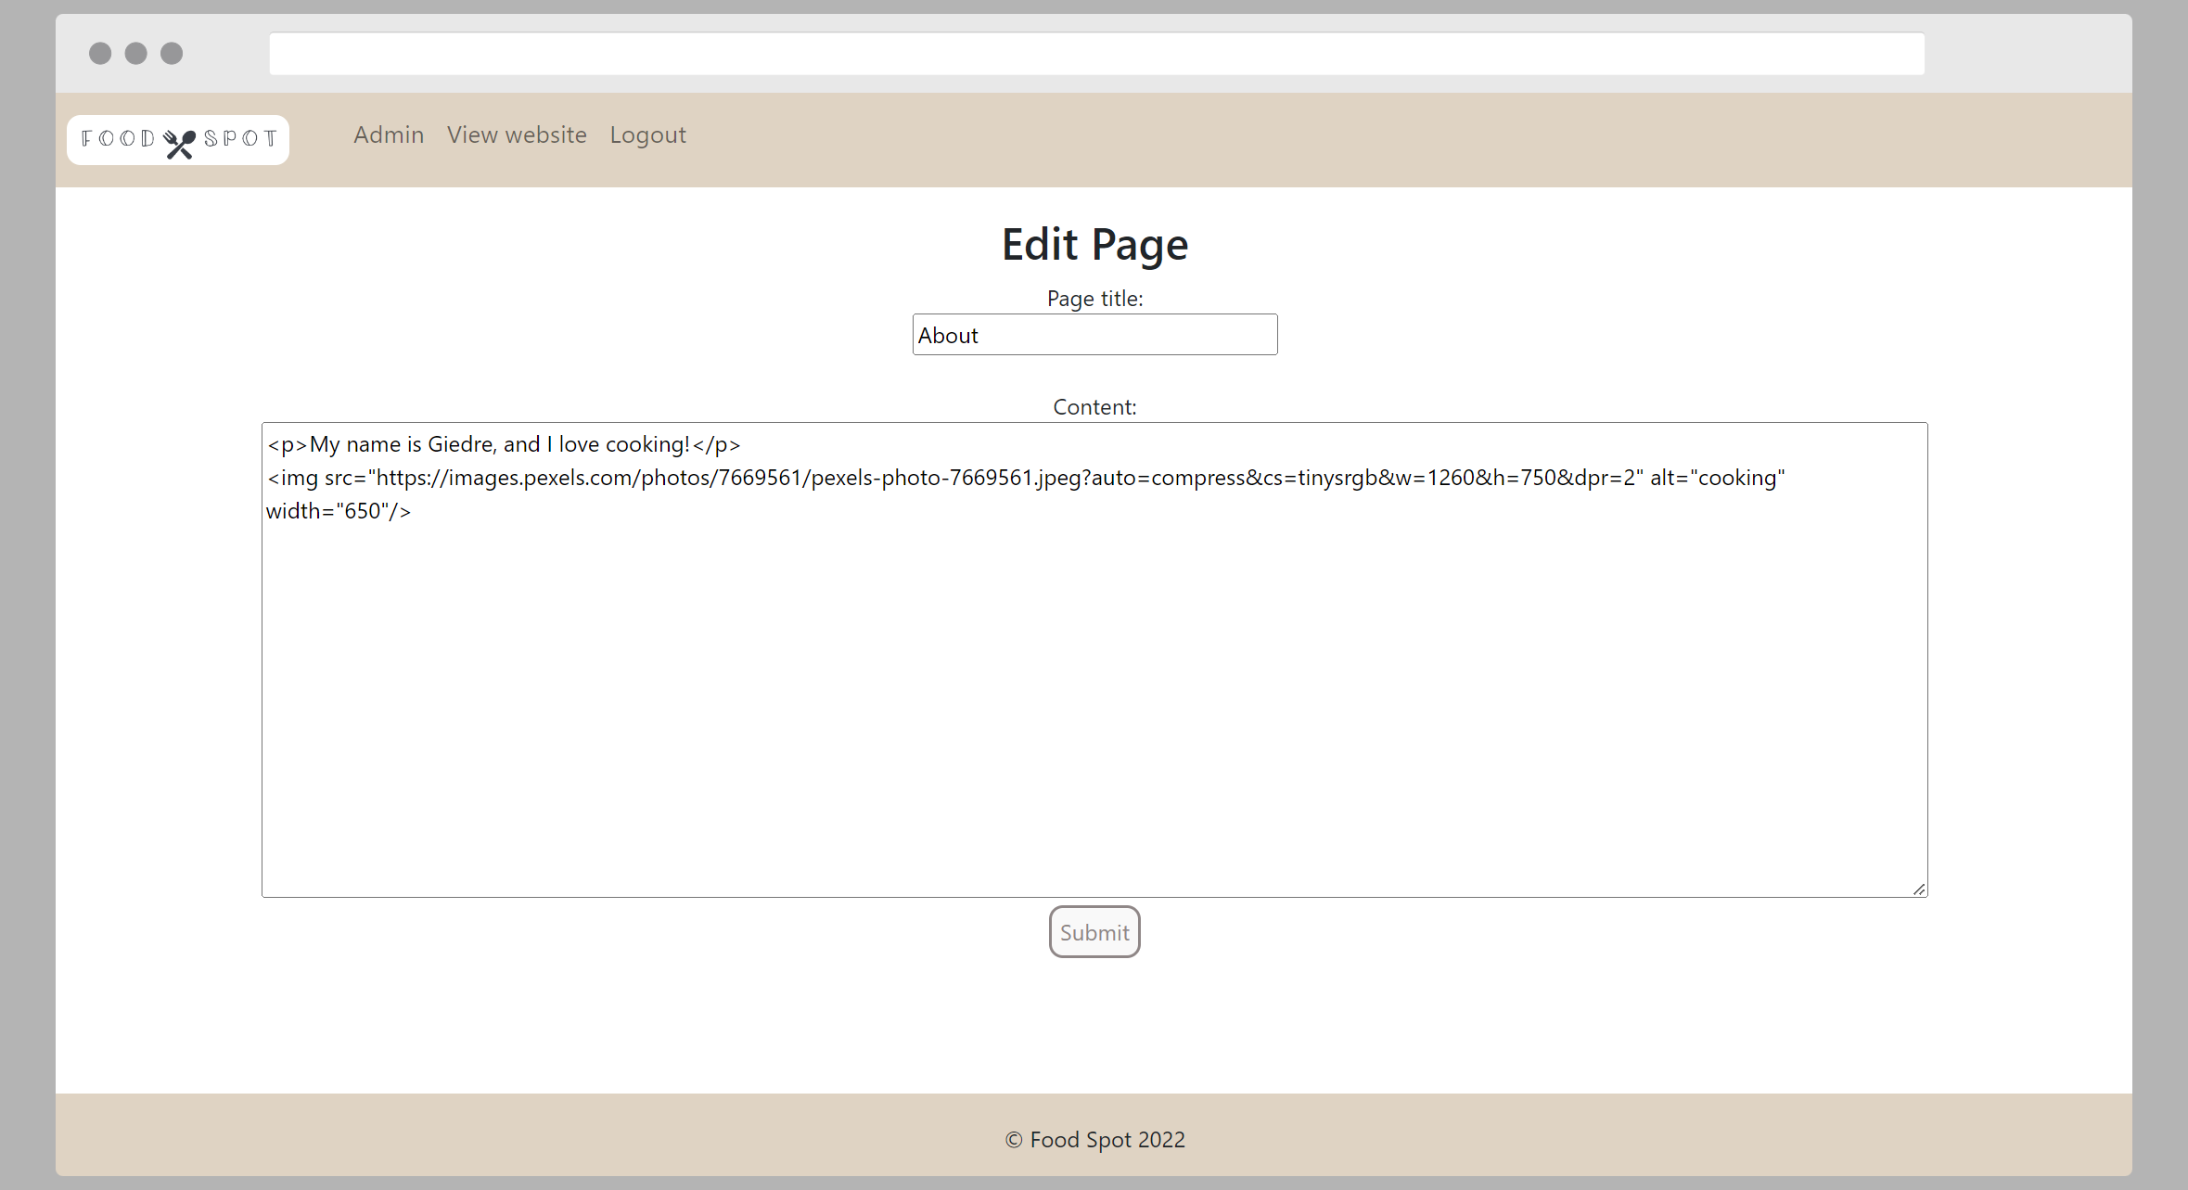Place cursor on the width="650" line
The width and height of the screenshot is (2188, 1190).
click(x=339, y=512)
